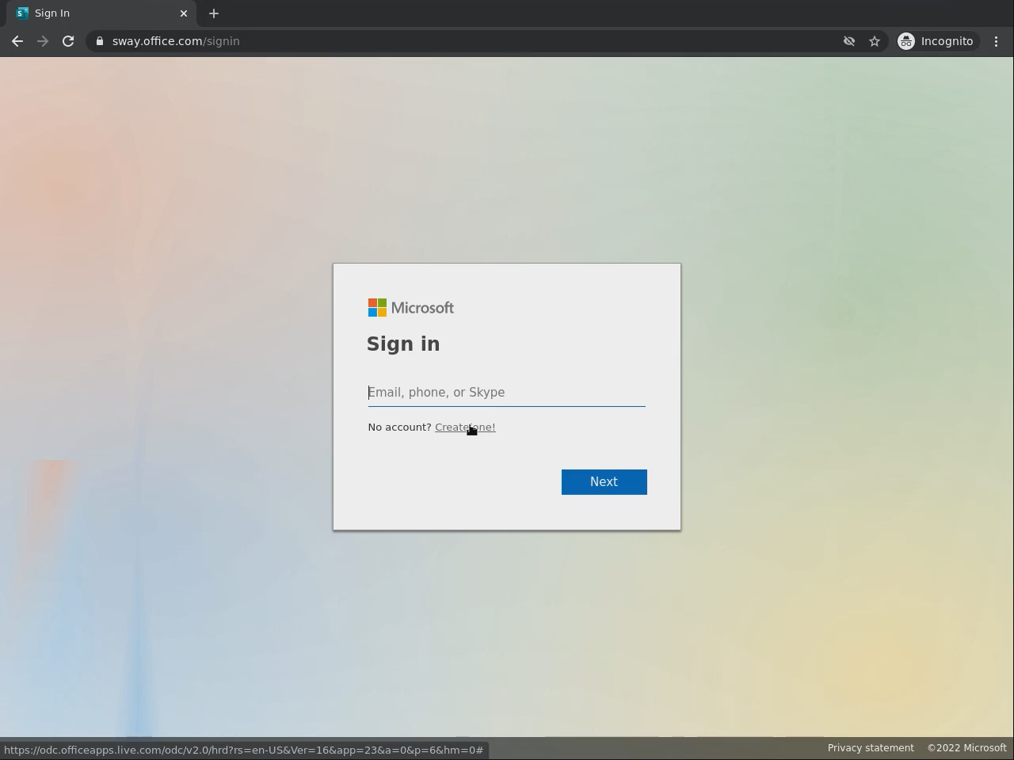Open the Chrome three-dot menu

click(x=997, y=41)
